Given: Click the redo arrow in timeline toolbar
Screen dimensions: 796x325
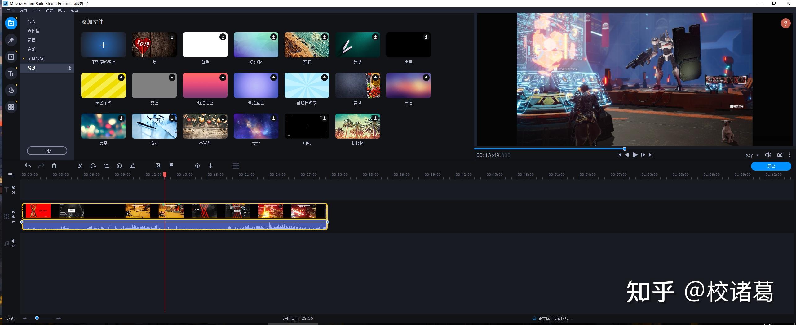Looking at the screenshot, I should [x=41, y=166].
